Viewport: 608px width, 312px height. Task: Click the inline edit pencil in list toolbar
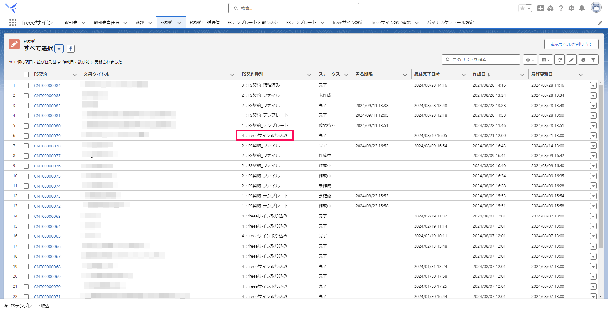[571, 60]
